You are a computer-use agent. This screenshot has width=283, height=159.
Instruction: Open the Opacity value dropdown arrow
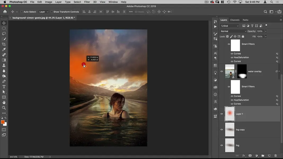[x=266, y=31]
